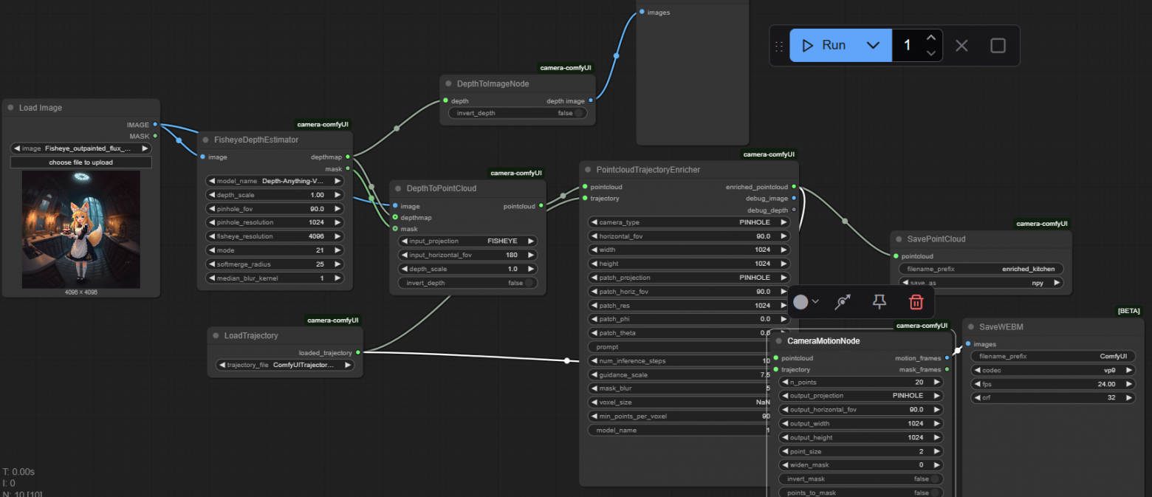Click the bypass node icon in selection toolbar

coord(843,302)
